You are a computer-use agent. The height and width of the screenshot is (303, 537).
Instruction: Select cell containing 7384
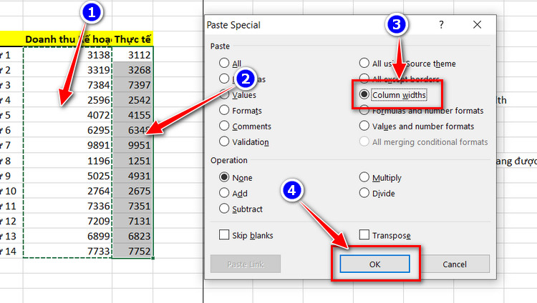(67, 85)
